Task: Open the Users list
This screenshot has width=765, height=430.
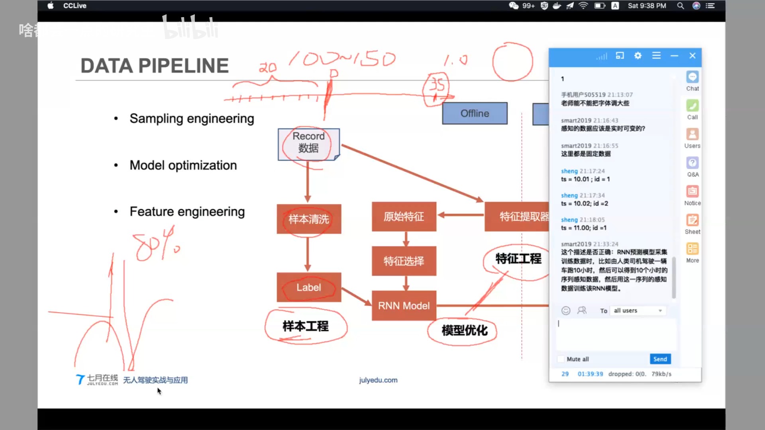Action: point(692,137)
